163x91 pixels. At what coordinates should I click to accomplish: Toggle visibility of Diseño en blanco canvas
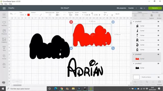(x=158, y=77)
